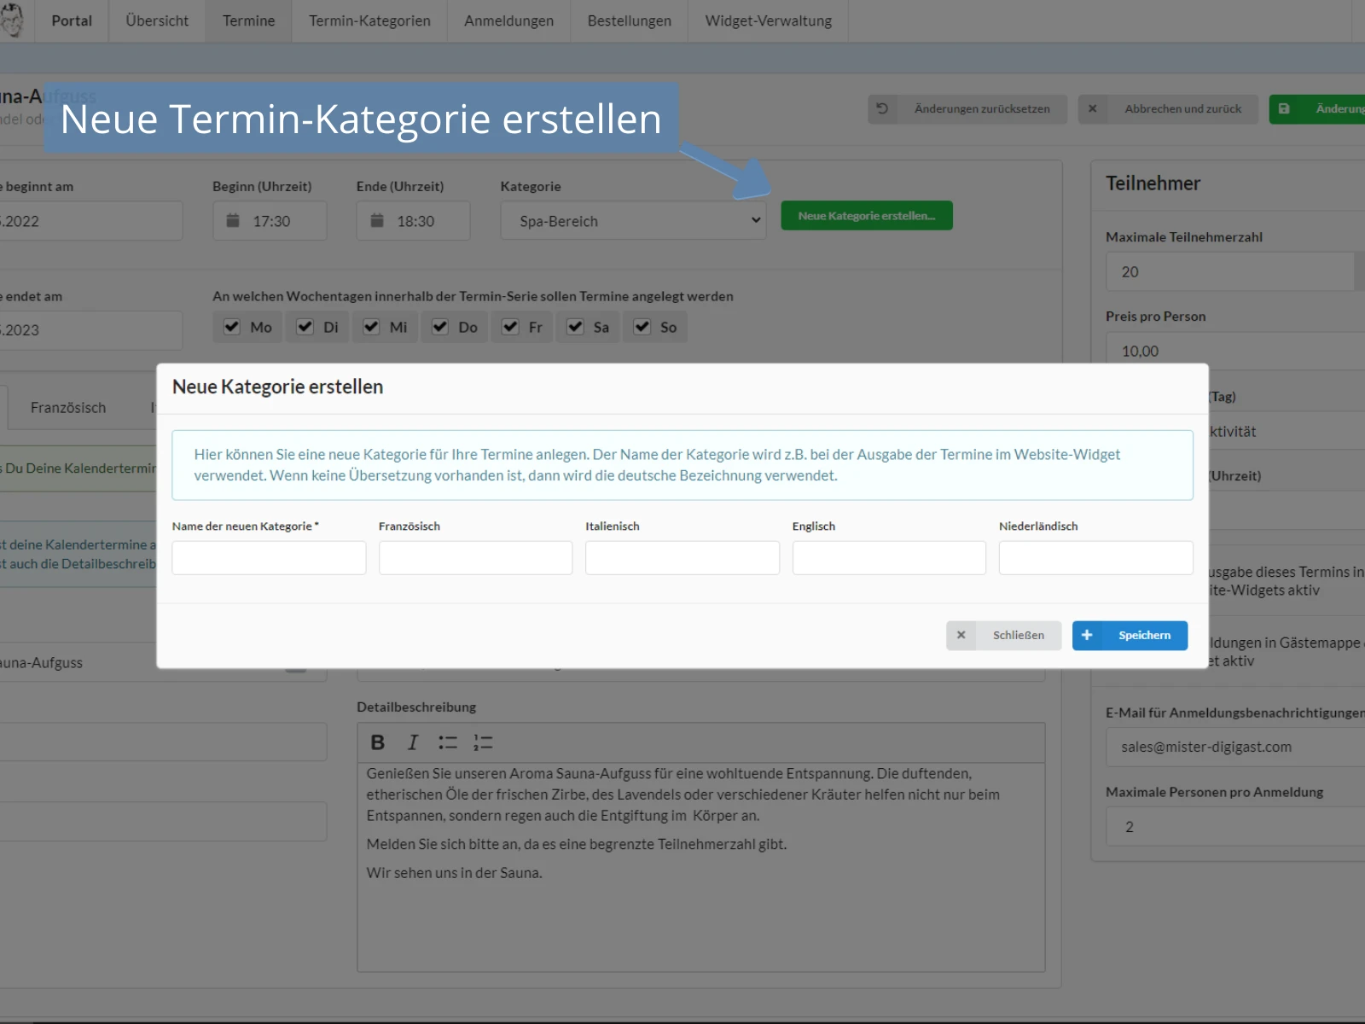Switch to the Französisch language tab
Viewport: 1365px width, 1024px height.
coord(69,407)
